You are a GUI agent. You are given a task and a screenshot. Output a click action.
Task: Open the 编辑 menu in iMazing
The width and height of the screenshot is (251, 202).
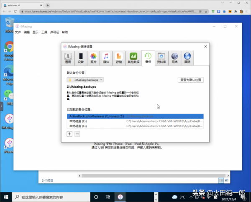27,32
